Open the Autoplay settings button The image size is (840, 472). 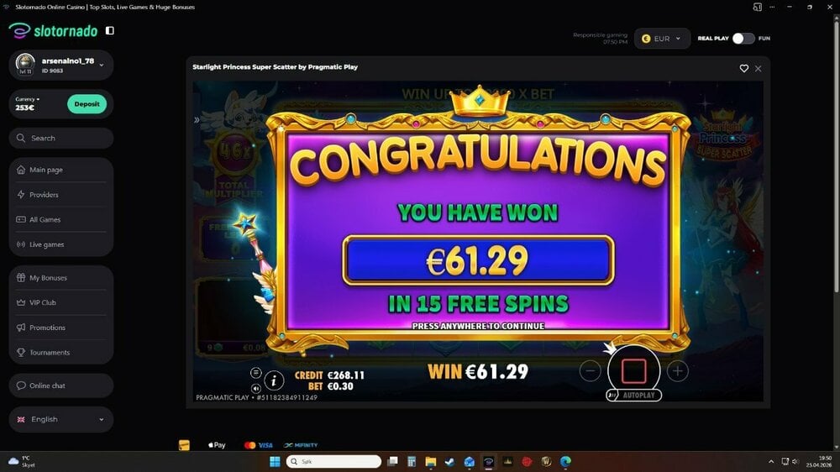coord(633,396)
